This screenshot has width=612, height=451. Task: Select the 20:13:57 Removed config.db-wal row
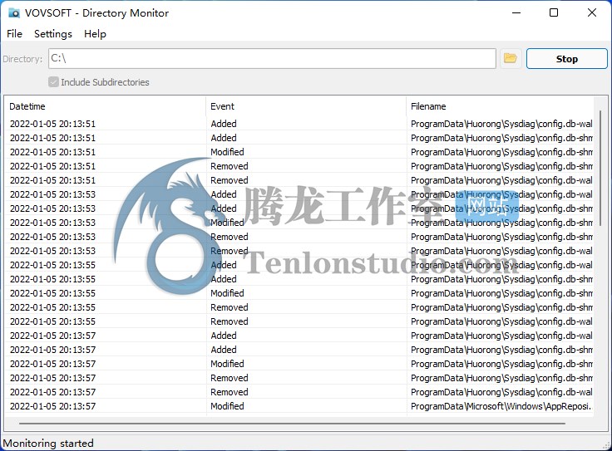pos(299,392)
